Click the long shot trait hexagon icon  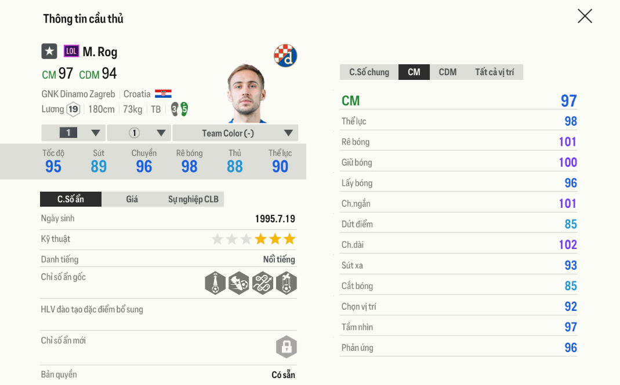pos(215,283)
